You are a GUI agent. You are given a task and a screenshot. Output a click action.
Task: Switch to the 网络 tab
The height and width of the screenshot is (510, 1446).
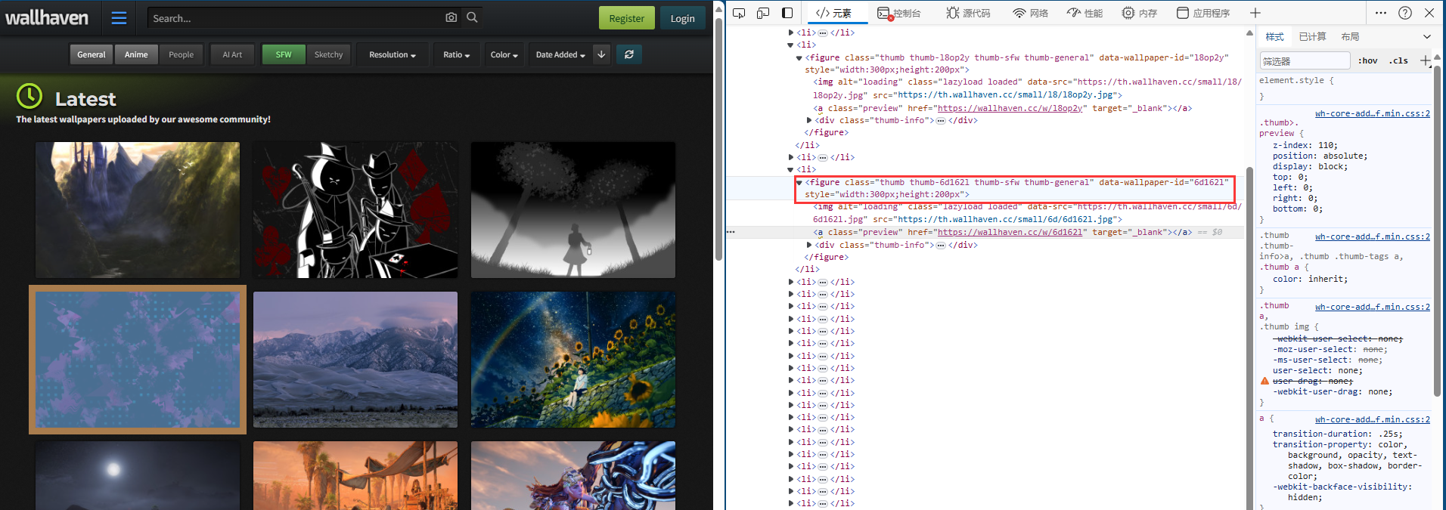click(1030, 13)
